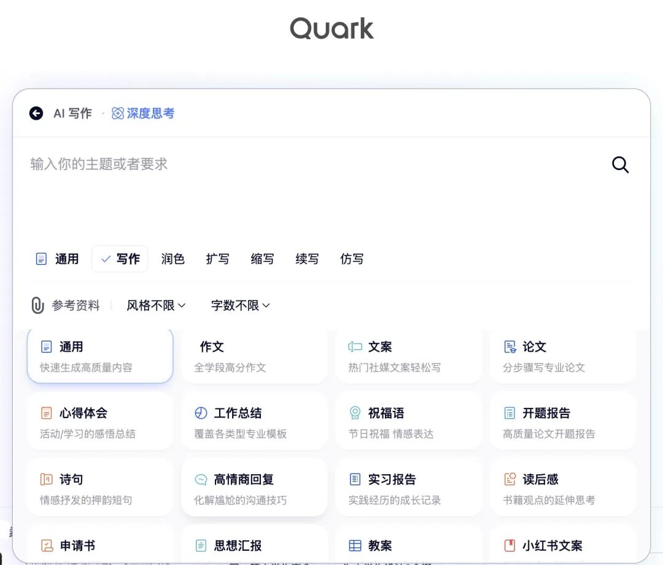Switch to the 润色 tab

coord(173,259)
